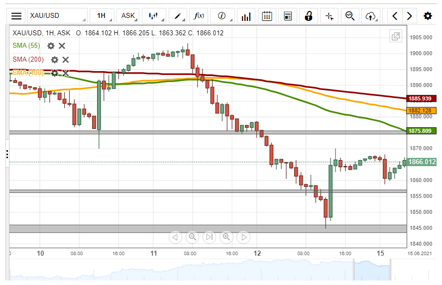Toggle the chart lock icon
Viewport: 442px width, 285px height.
(x=309, y=16)
